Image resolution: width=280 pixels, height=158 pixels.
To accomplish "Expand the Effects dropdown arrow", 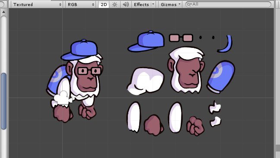I will [x=153, y=4].
